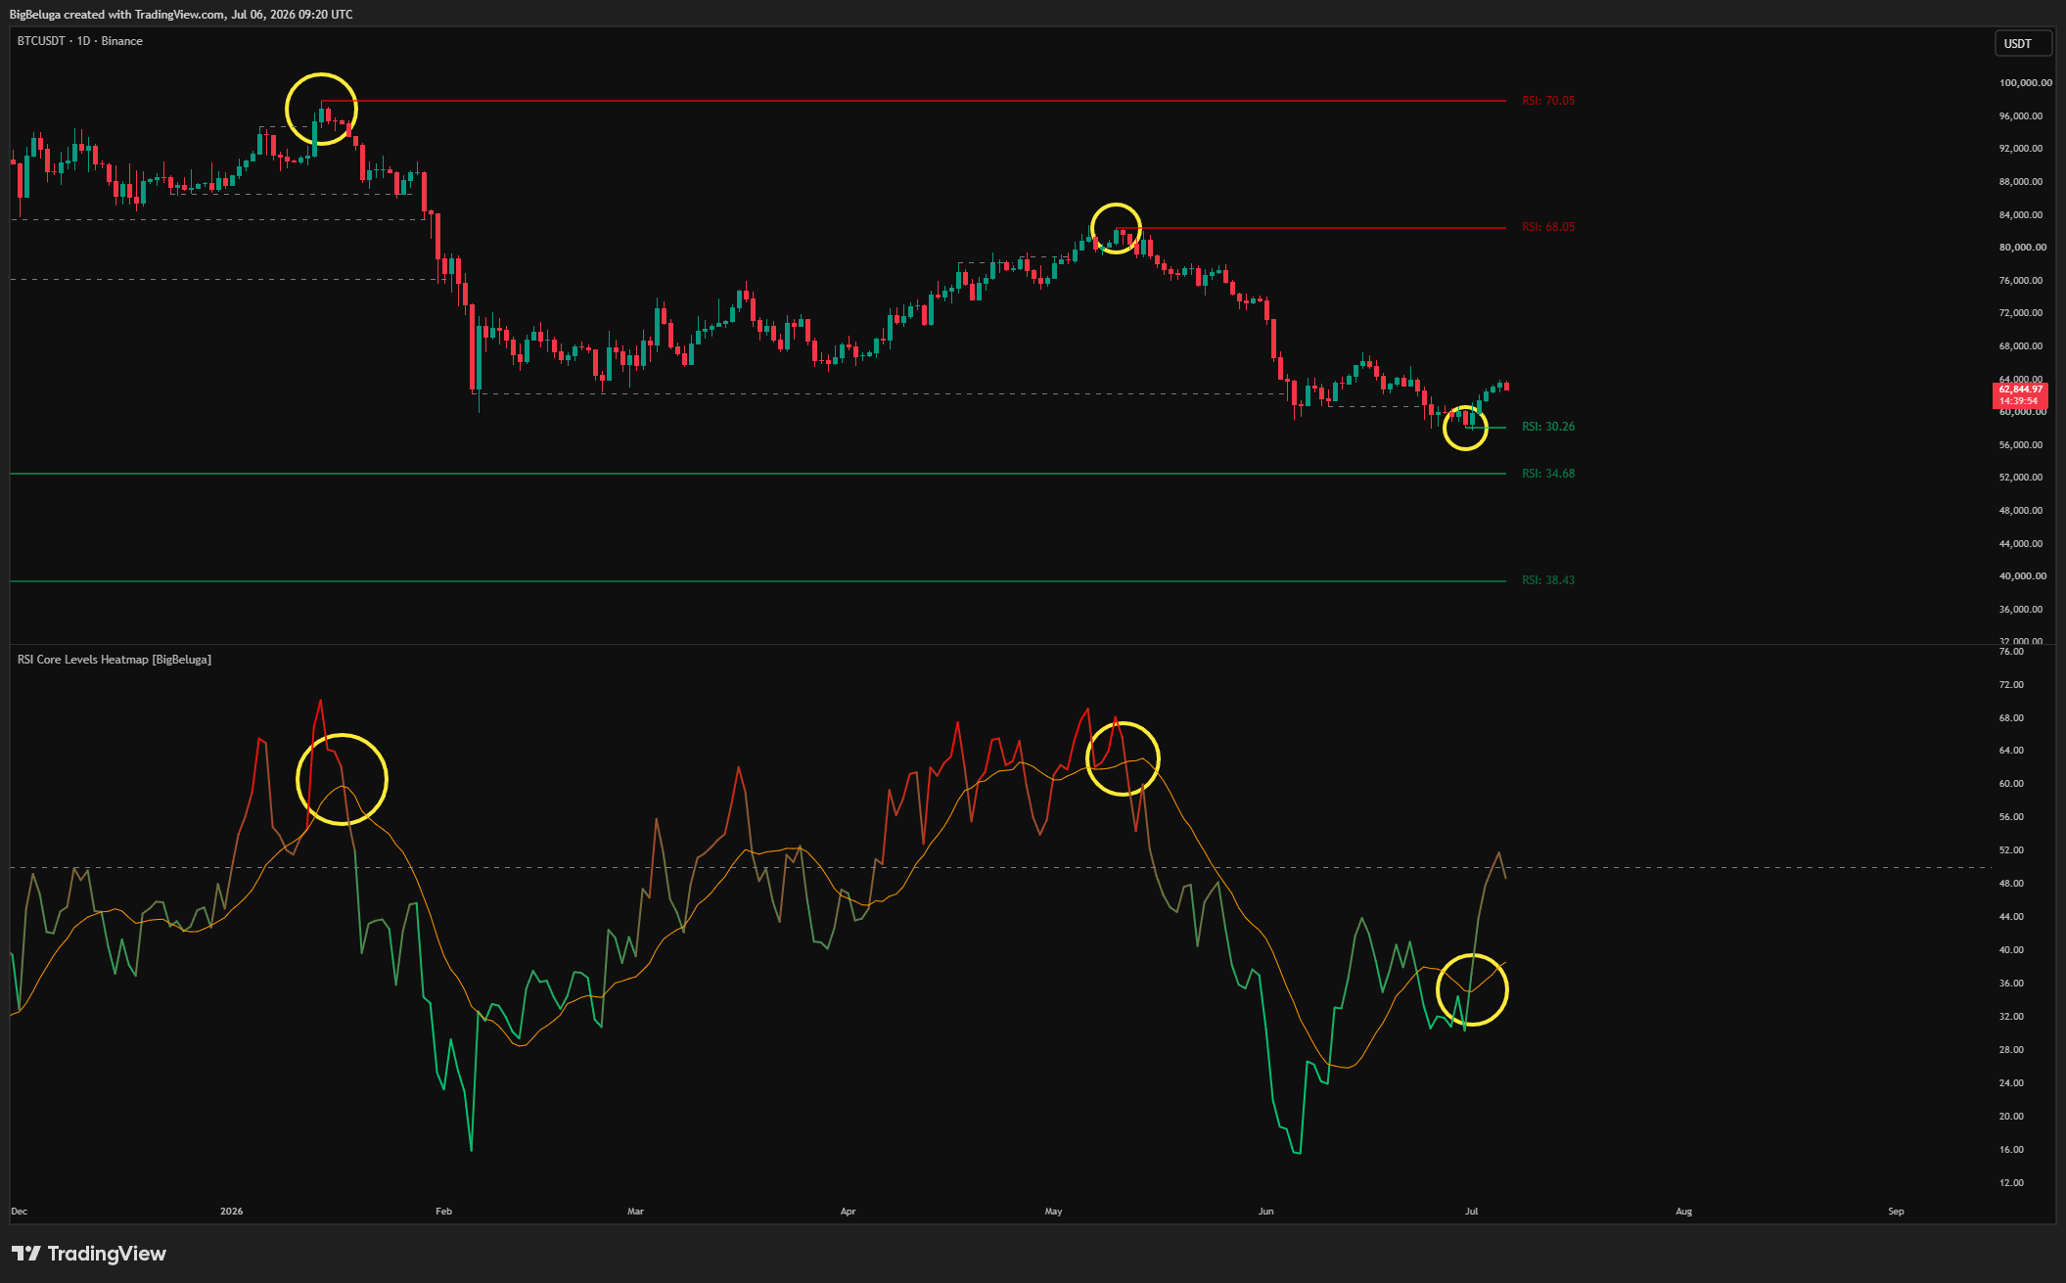Click the 40.00 value on RSI scale
The image size is (2066, 1283).
coord(2011,950)
